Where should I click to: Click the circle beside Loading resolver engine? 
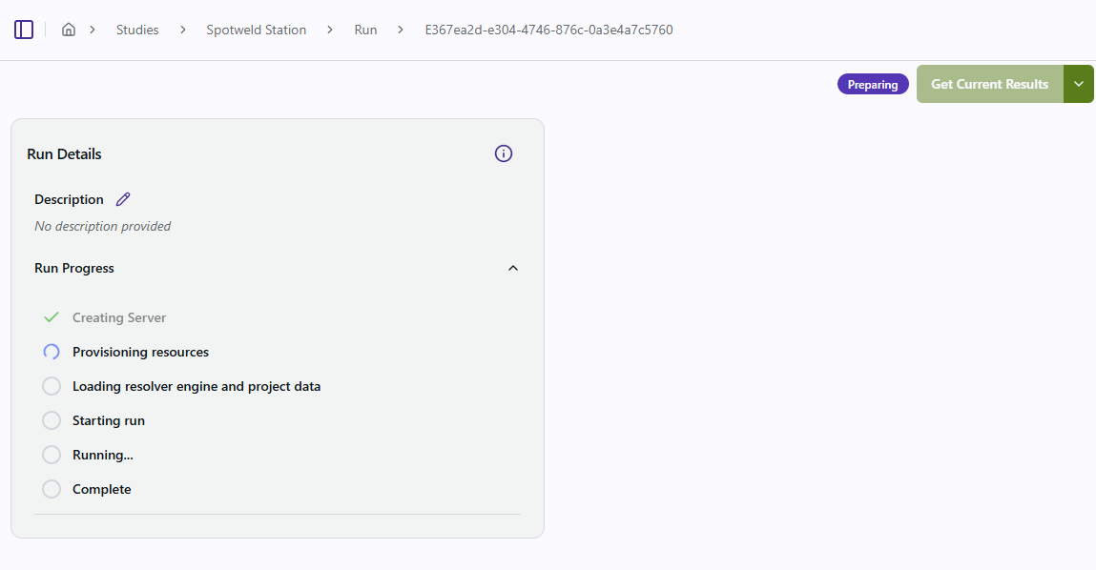click(x=51, y=386)
